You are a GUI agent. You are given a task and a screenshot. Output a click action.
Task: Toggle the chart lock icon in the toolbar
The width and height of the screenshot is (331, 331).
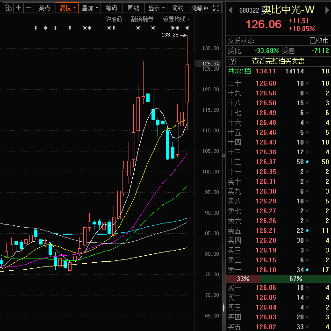[8, 8]
